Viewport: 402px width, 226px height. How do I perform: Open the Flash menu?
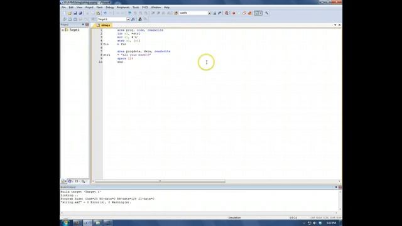coord(99,8)
